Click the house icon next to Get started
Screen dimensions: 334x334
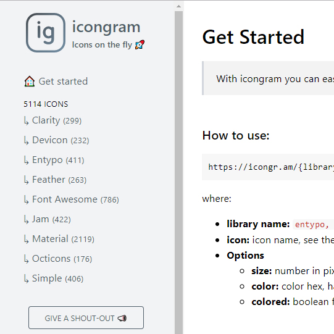click(x=30, y=81)
